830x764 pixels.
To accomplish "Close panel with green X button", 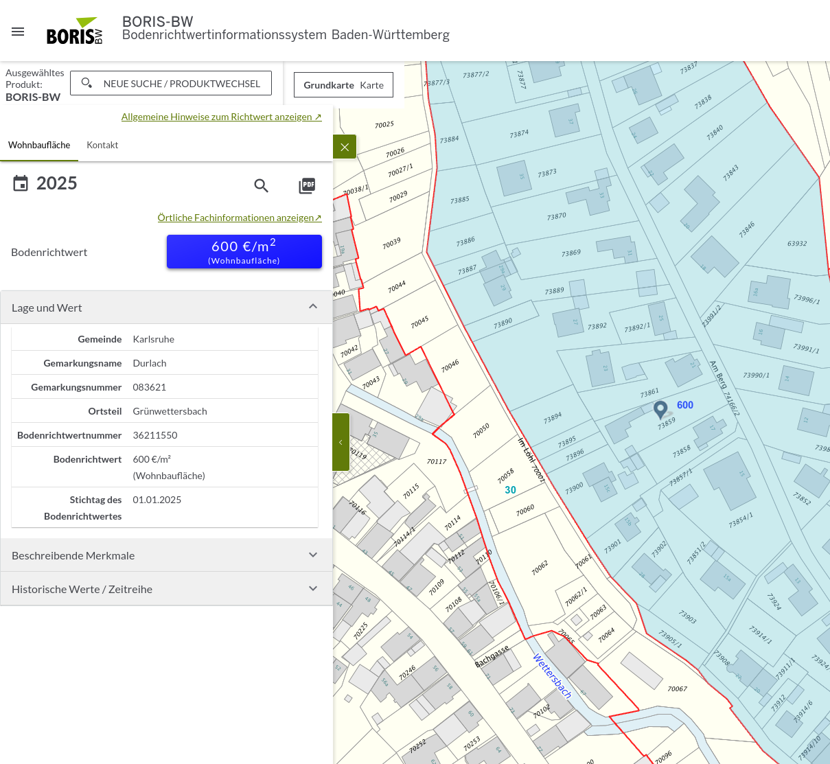I will 345,147.
